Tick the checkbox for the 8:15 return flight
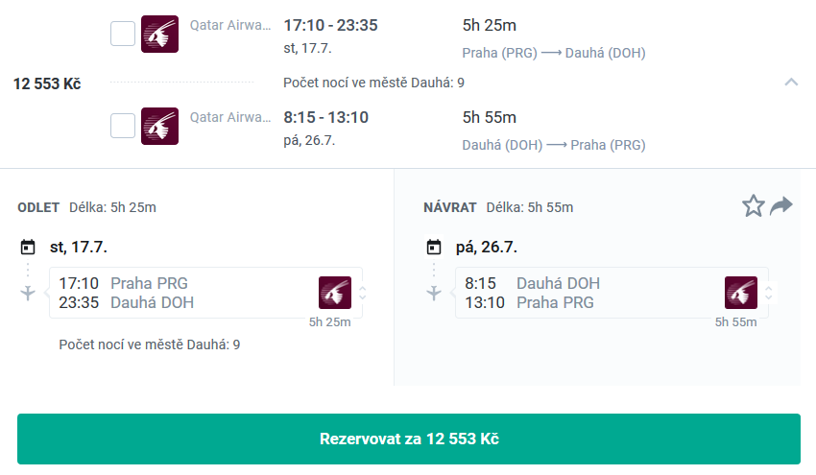Image resolution: width=816 pixels, height=475 pixels. (x=123, y=126)
